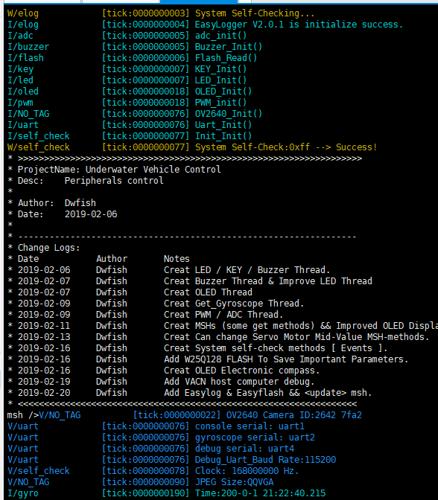
Task: Click the 'Flash_Read()' log message
Action: pyautogui.click(x=226, y=58)
